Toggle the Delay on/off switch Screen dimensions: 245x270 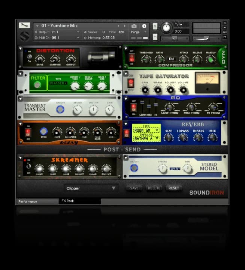click(x=28, y=133)
